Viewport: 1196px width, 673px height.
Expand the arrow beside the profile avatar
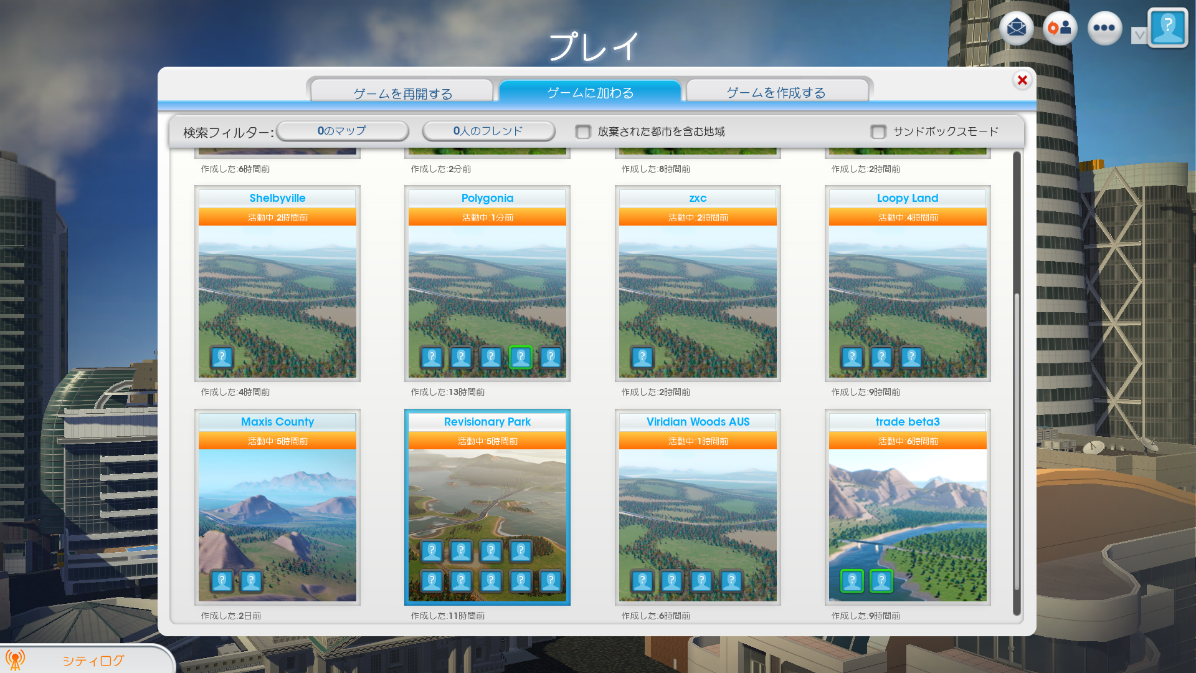tap(1139, 35)
